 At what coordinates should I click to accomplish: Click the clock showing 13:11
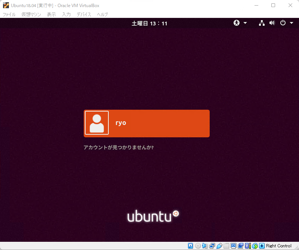click(149, 23)
